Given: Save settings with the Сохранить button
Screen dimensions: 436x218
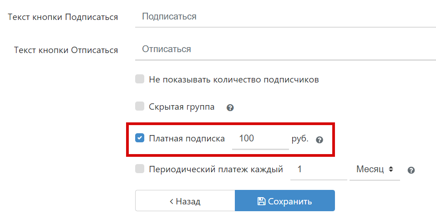Looking at the screenshot, I should pos(285,201).
